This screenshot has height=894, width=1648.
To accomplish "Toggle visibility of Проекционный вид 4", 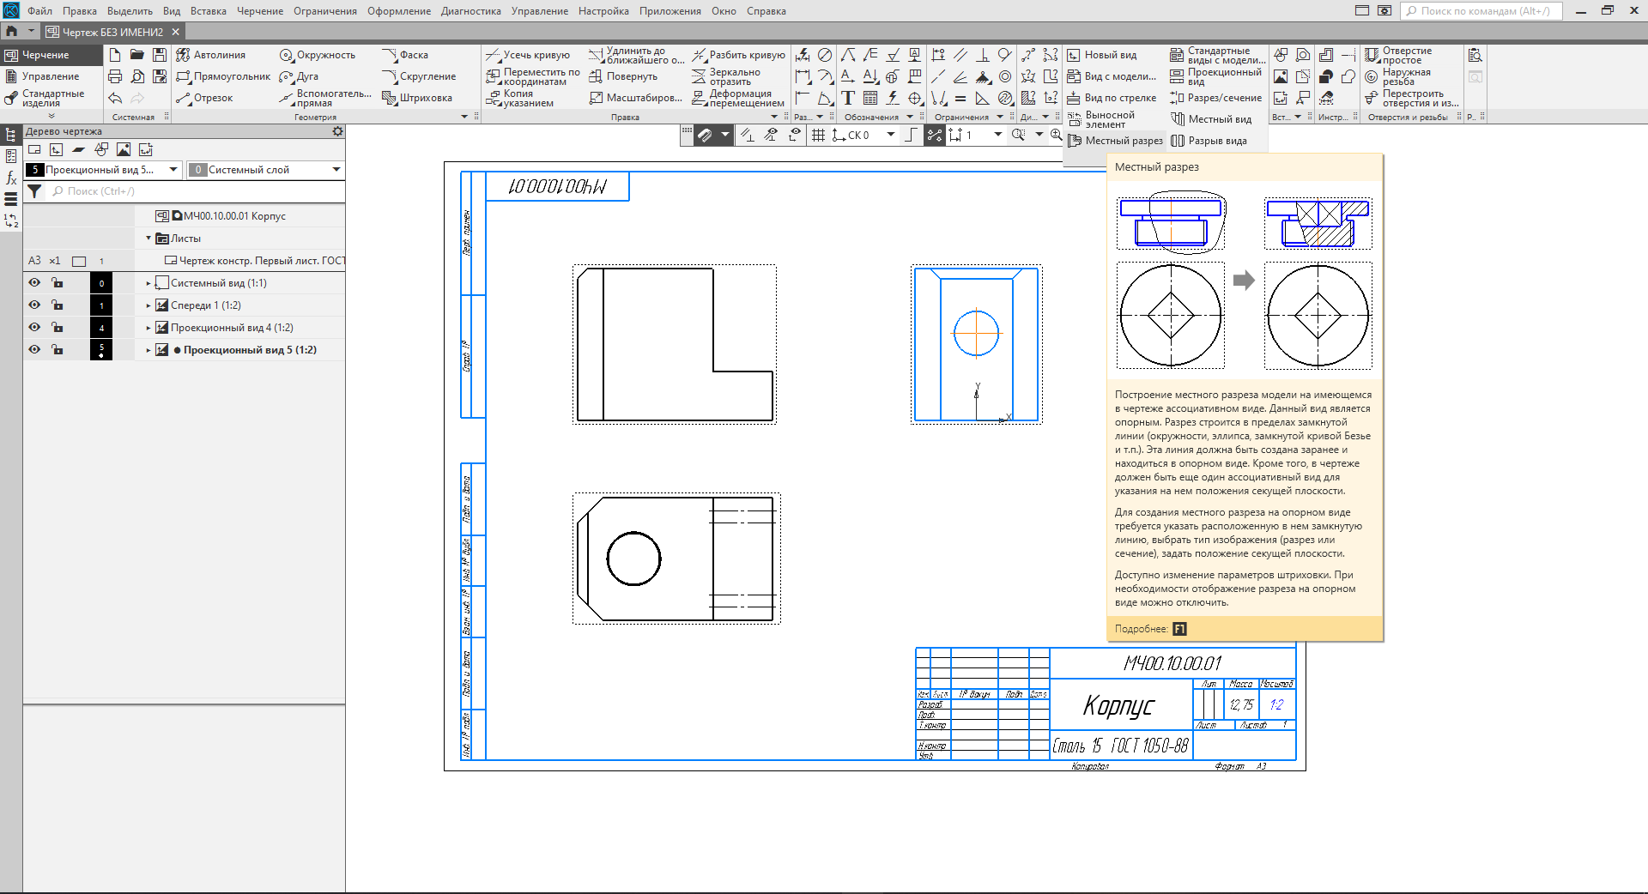I will coord(34,327).
